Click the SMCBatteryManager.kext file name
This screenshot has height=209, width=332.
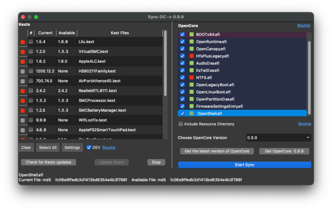pos(102,110)
